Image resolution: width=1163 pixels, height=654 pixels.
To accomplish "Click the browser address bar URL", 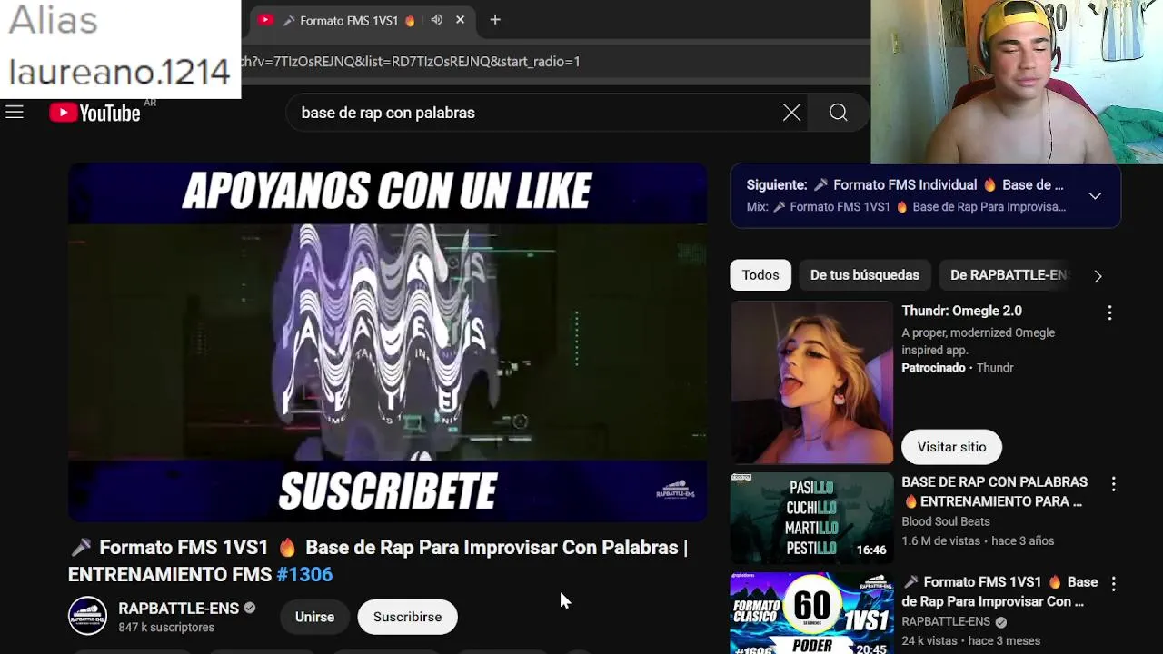I will click(x=410, y=62).
